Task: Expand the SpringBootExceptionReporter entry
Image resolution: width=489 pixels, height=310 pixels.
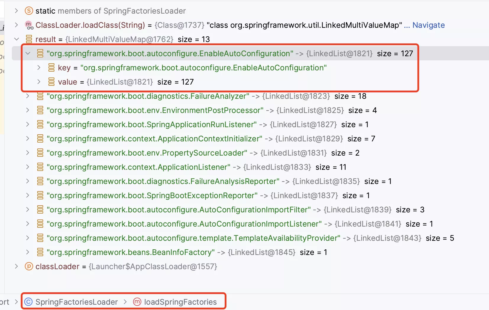Action: tap(28, 196)
